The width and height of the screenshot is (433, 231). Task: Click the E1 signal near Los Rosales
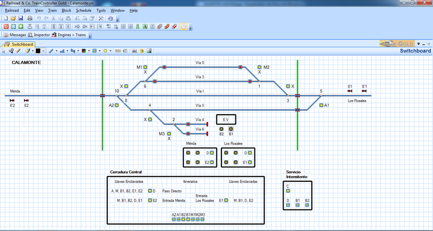point(350,91)
